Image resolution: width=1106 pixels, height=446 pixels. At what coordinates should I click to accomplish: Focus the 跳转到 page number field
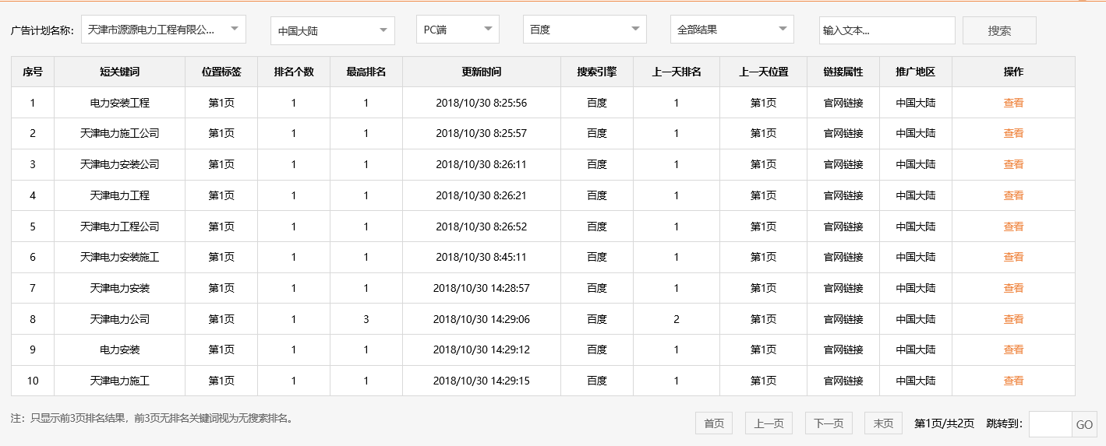[1051, 424]
